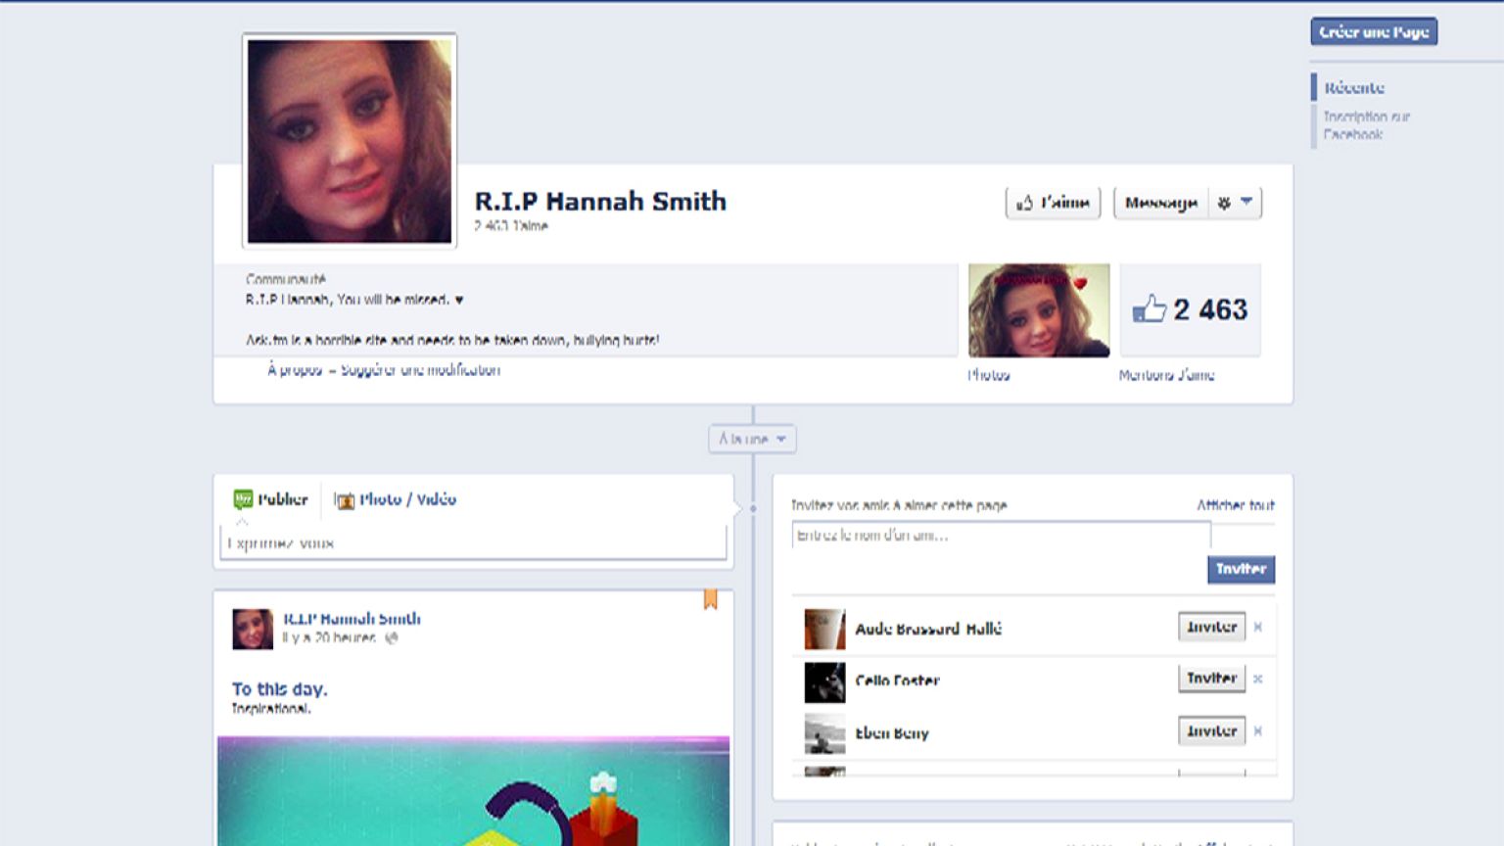Open the Message button

pos(1160,203)
